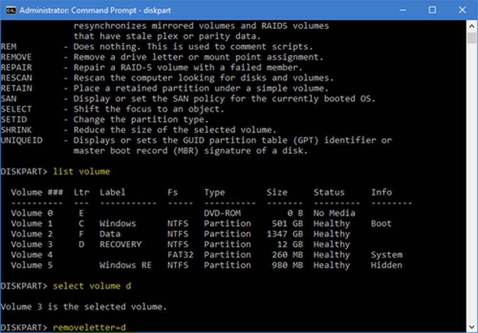Click the 'Fs' column header
Viewport: 478px width, 333px height.
point(173,192)
